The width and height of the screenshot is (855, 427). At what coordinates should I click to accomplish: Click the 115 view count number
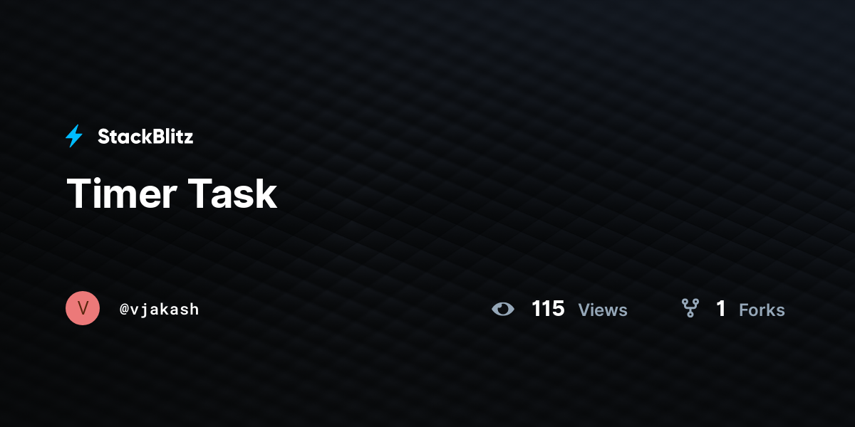[548, 309]
